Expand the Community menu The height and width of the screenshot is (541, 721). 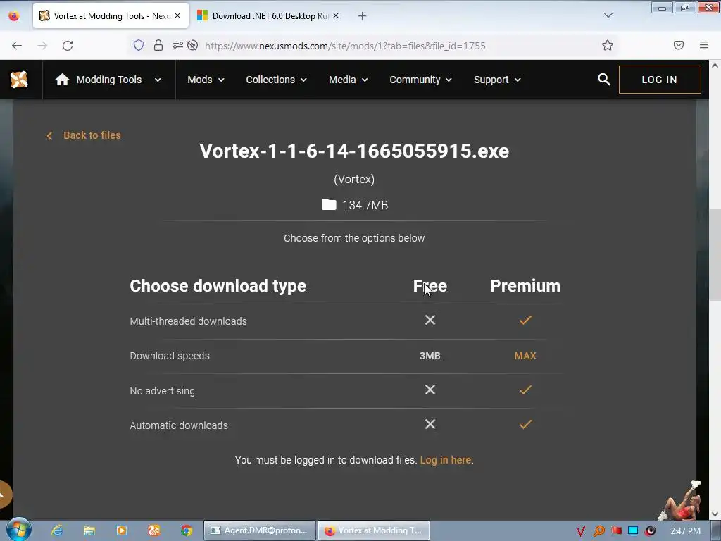[x=420, y=80]
